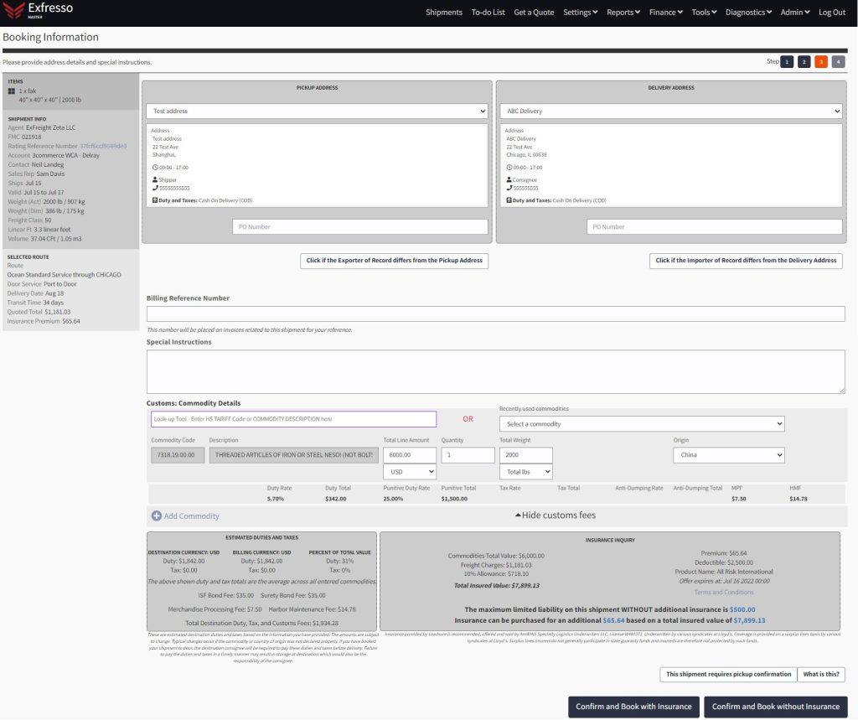This screenshot has width=858, height=720.
Task: Open the Origin country 'China' dropdown
Action: click(728, 455)
